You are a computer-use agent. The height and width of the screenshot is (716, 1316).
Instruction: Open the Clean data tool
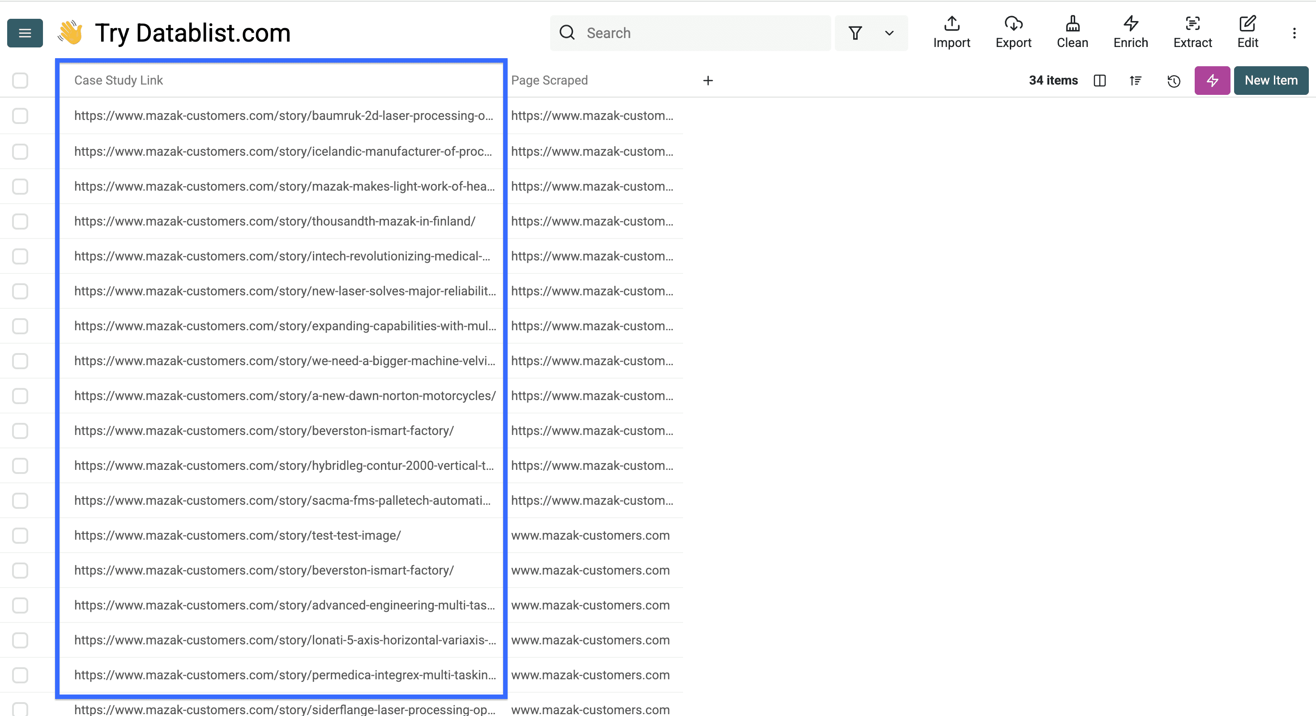pos(1073,32)
